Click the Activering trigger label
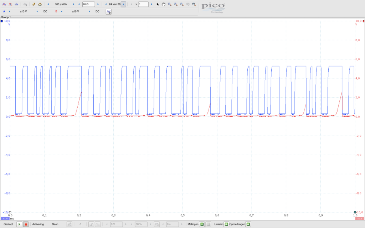Screen dimensions: 365x228 click(38, 224)
